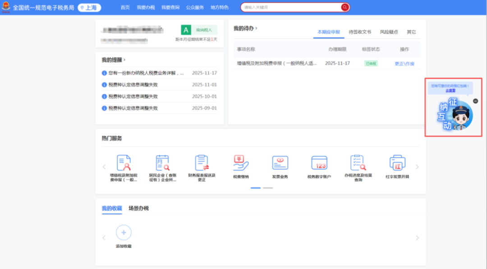Click the 去查看 link in the popup
This screenshot has height=269, width=487.
pyautogui.click(x=451, y=90)
